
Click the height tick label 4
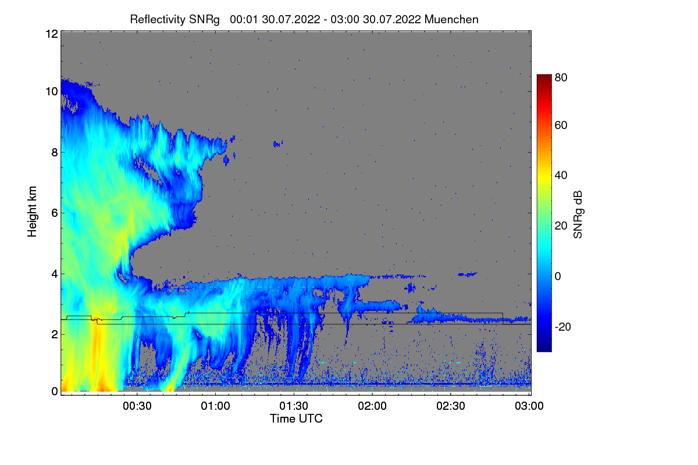point(54,274)
